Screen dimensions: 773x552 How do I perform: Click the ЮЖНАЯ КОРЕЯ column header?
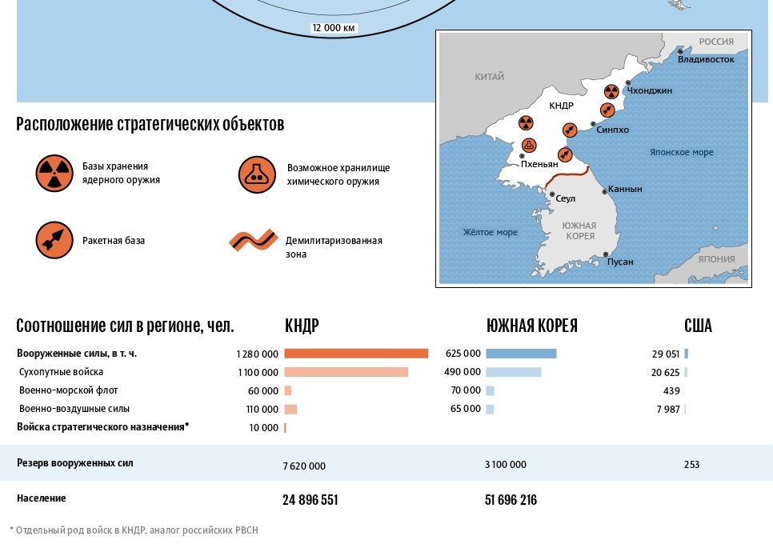click(531, 326)
